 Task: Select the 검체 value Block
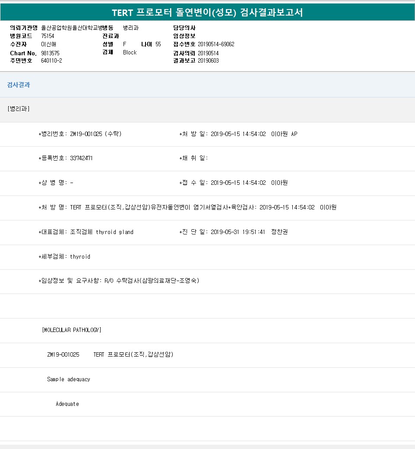(130, 52)
